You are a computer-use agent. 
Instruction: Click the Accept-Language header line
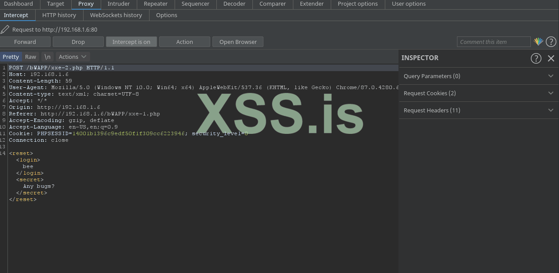coord(63,127)
